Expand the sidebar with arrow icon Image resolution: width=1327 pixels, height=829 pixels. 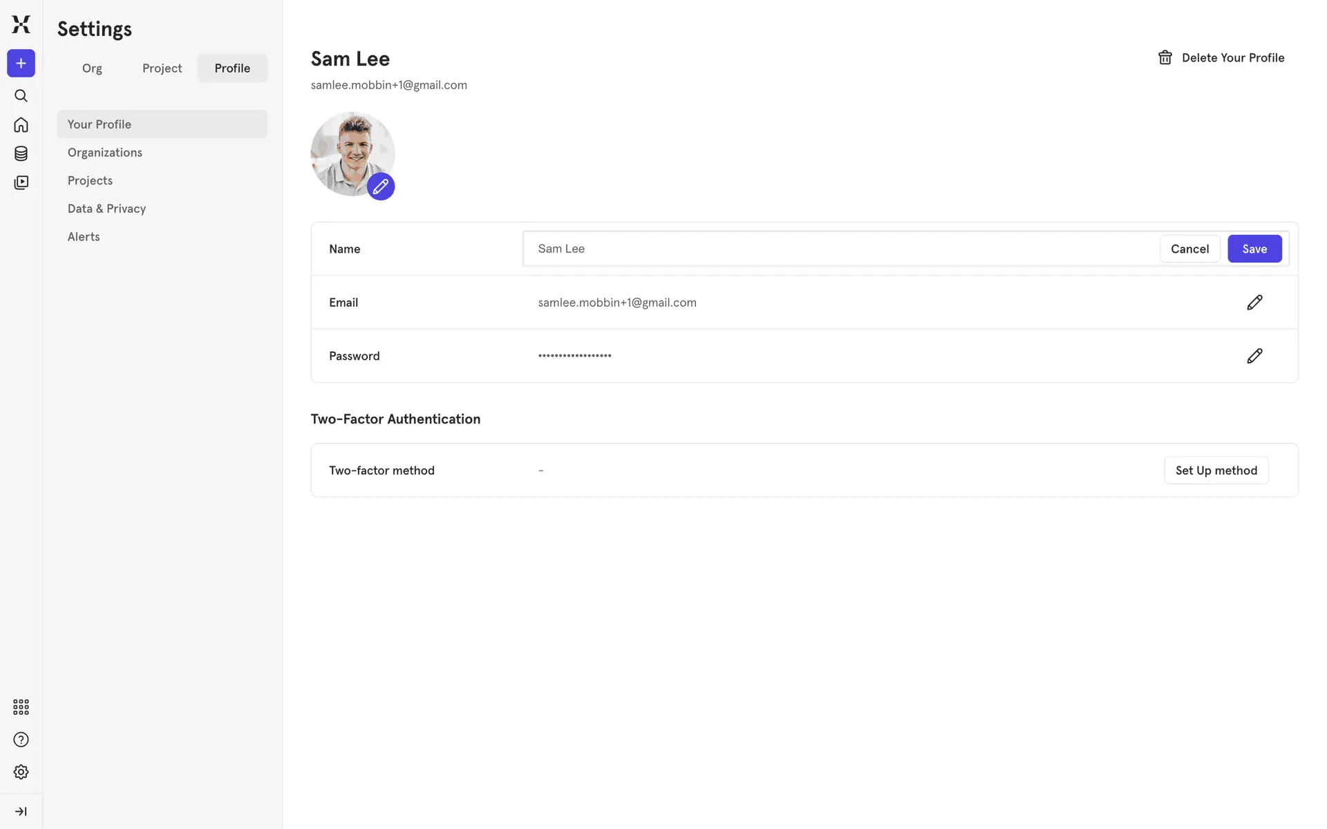[x=21, y=811]
